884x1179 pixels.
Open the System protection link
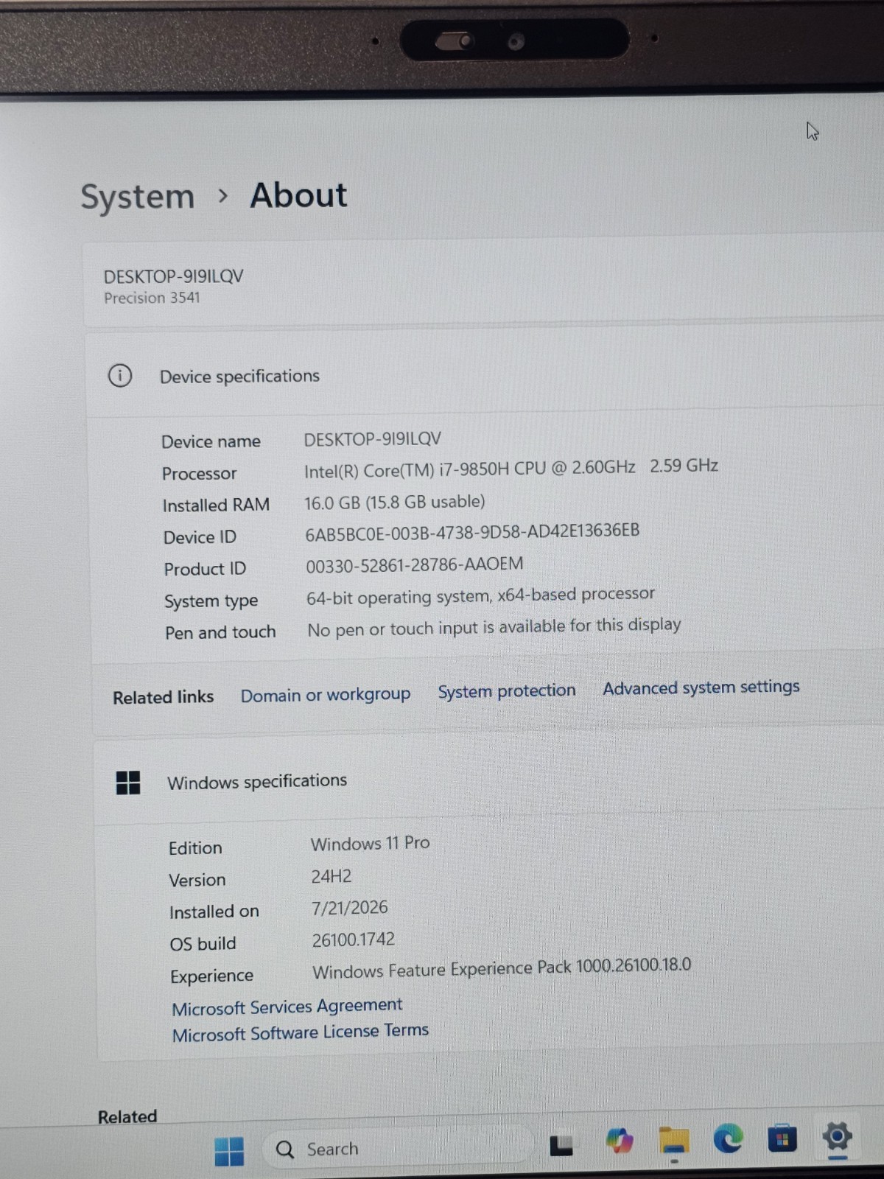coord(507,691)
